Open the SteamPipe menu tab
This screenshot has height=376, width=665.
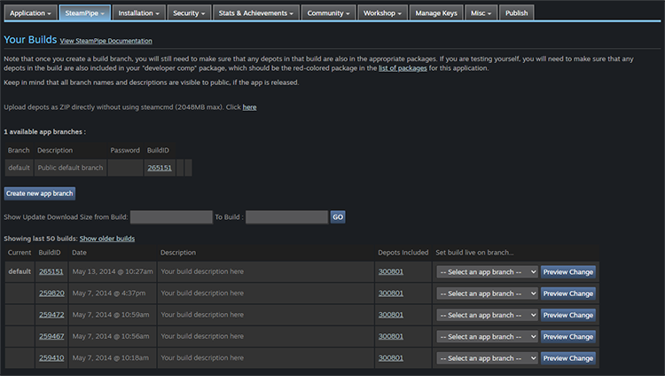point(85,12)
